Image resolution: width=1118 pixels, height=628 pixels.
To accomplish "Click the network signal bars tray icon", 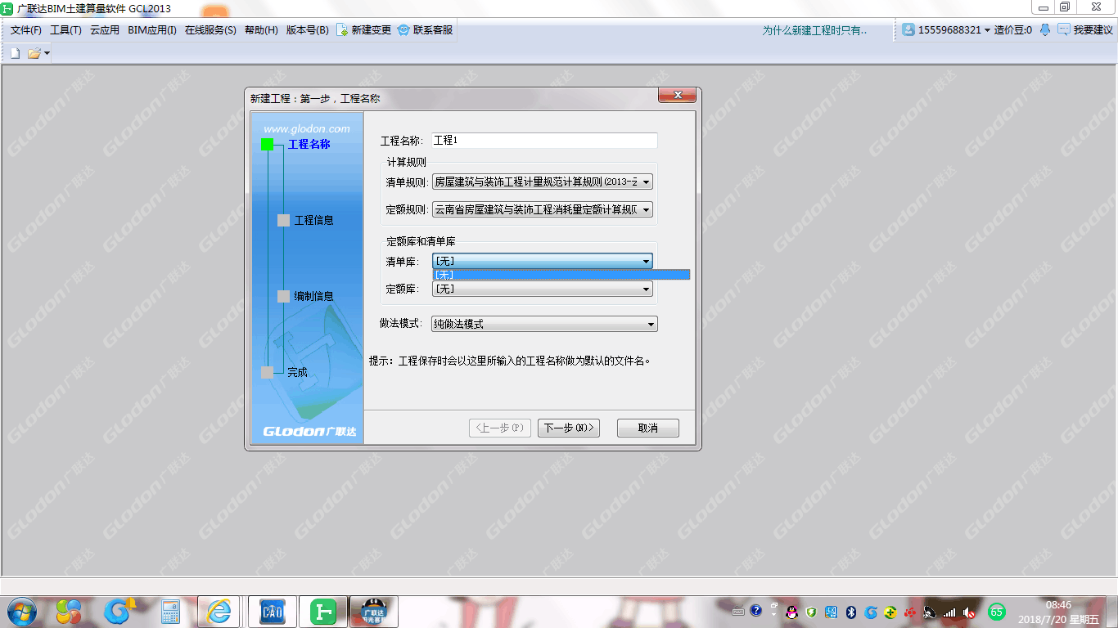I will [x=949, y=612].
